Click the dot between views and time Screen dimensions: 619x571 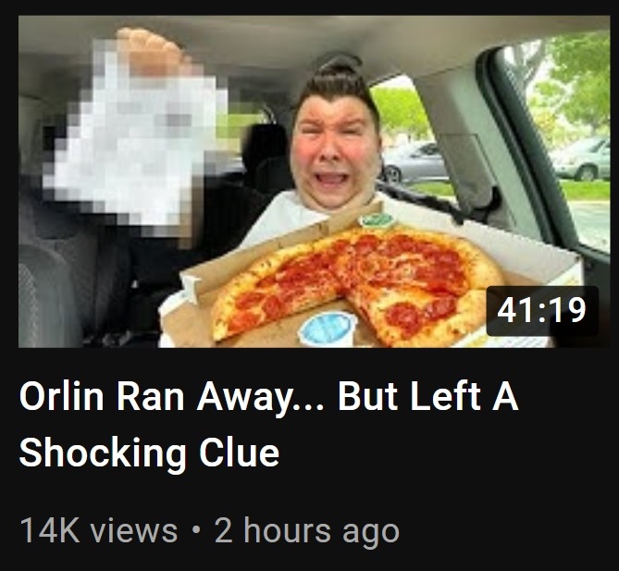click(x=195, y=530)
